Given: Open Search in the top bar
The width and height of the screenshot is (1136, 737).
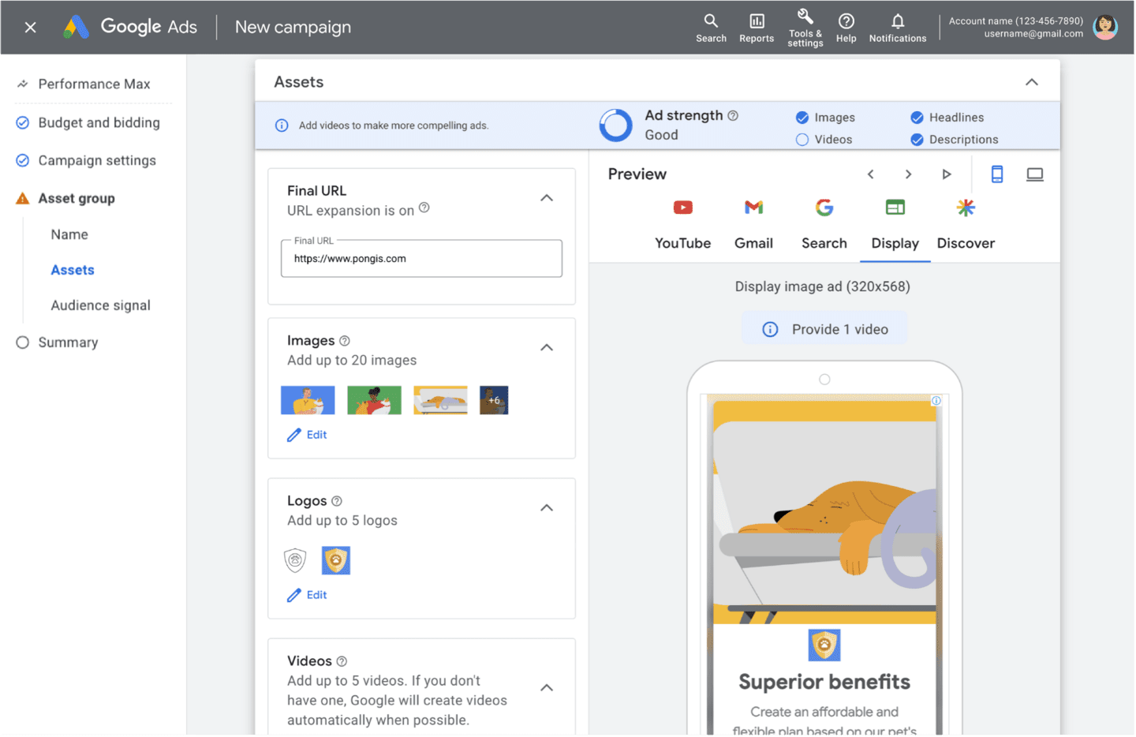Looking at the screenshot, I should (x=711, y=28).
